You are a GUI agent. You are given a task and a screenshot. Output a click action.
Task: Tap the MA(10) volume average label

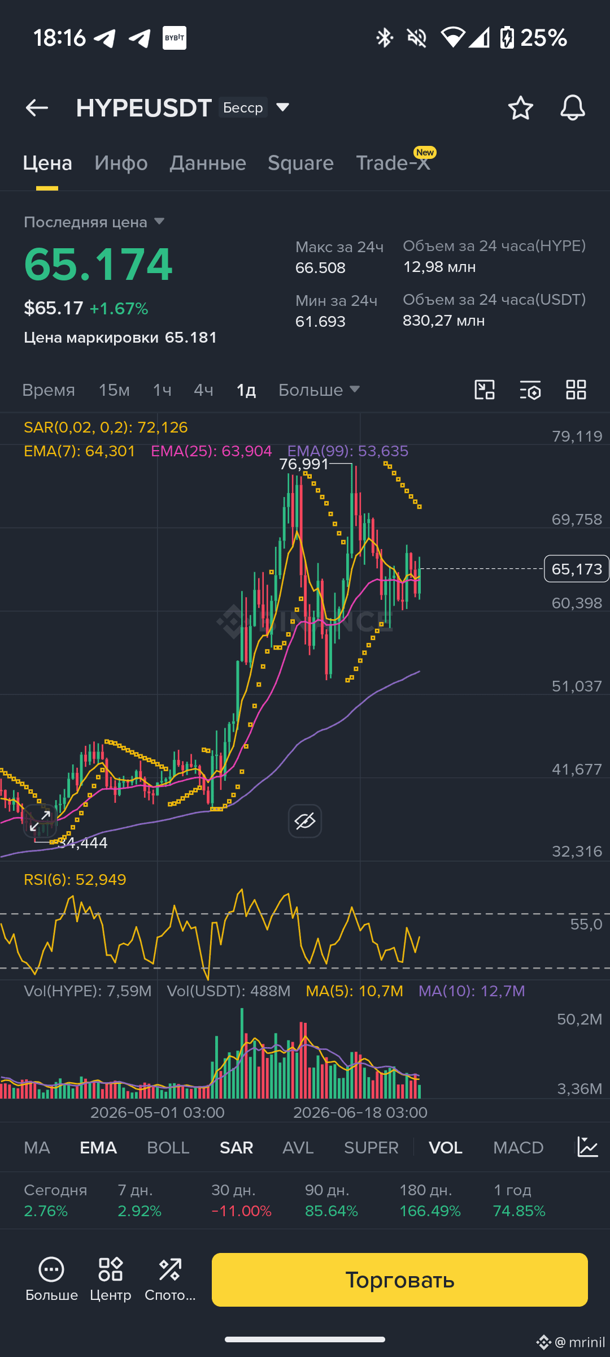point(472,991)
